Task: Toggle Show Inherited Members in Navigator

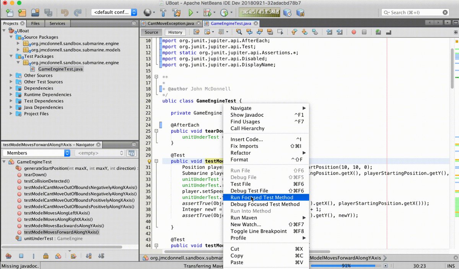Action: (x=8, y=256)
